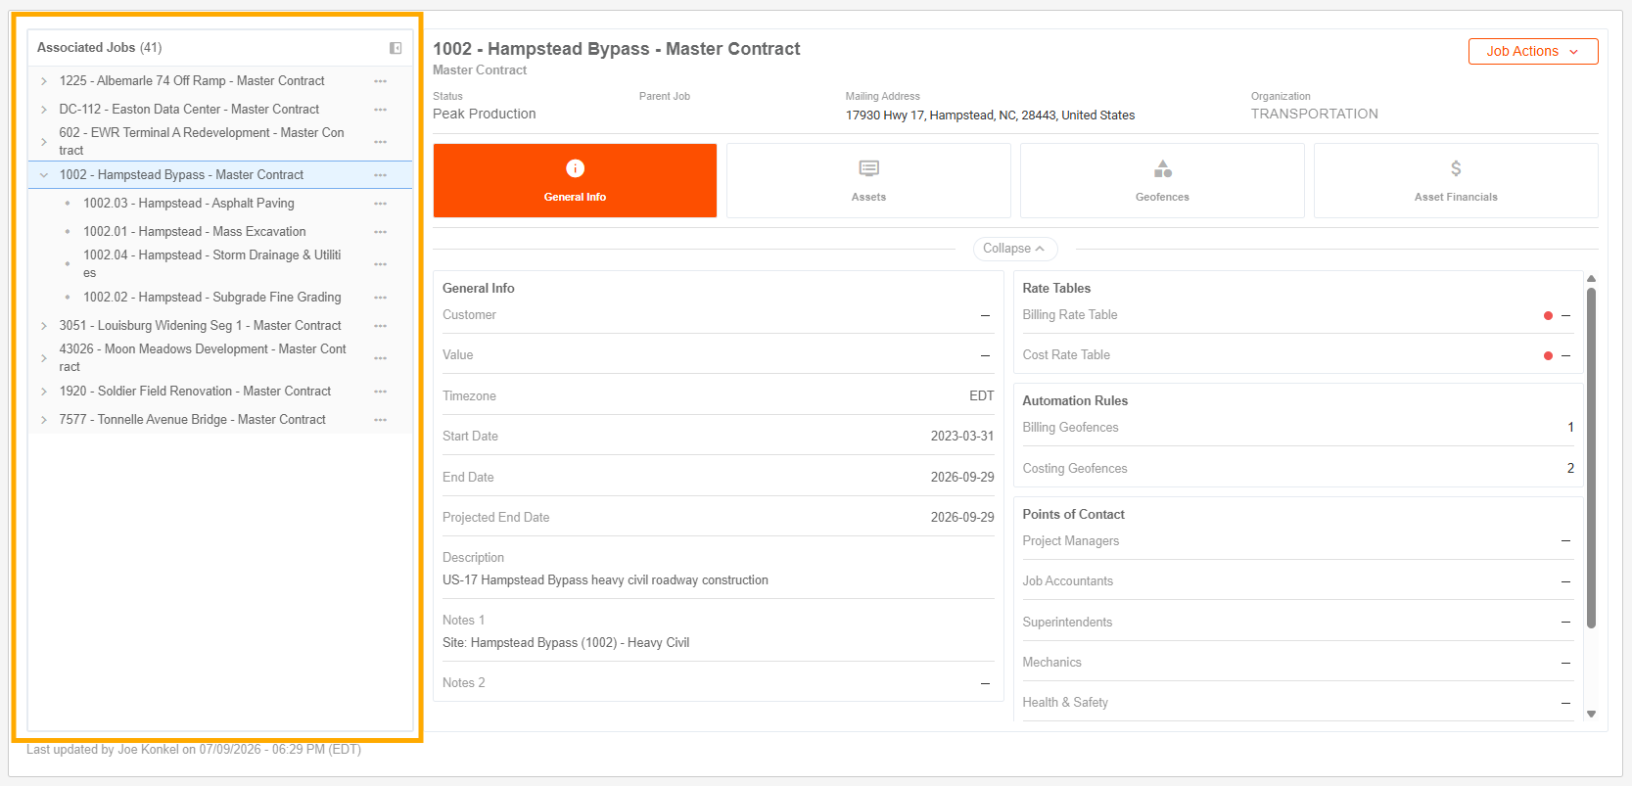Select 1002.03 - Hampstead - Asphalt Paving
The height and width of the screenshot is (786, 1632).
coord(189,204)
